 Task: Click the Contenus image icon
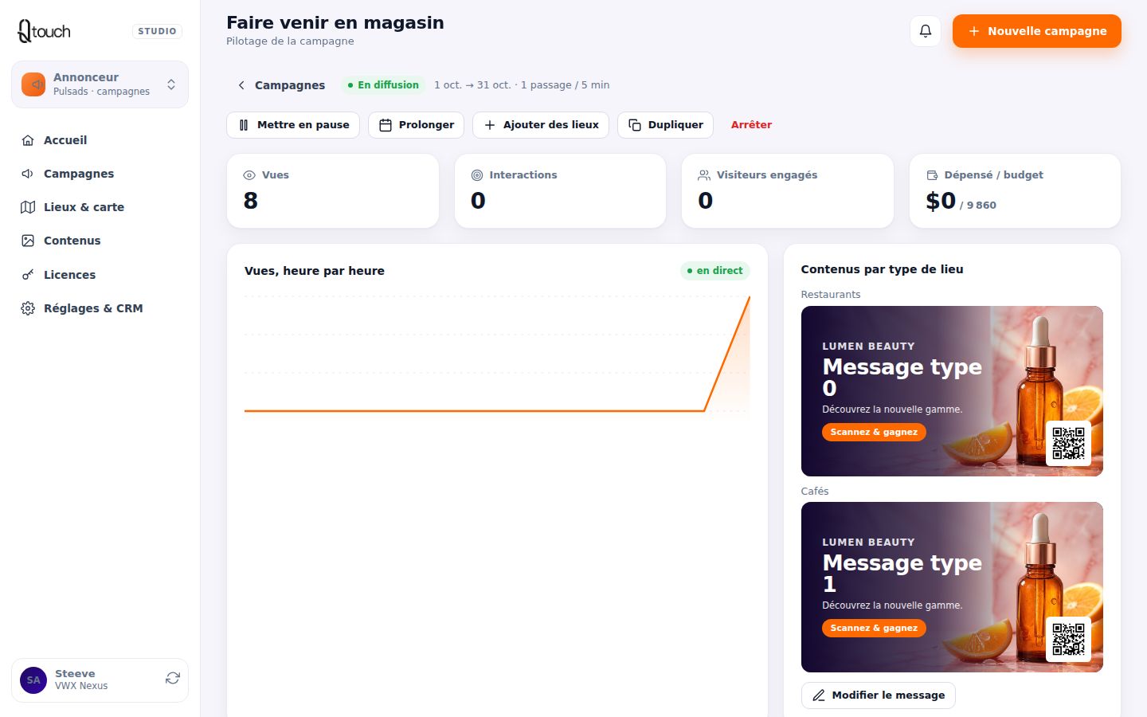(x=28, y=241)
